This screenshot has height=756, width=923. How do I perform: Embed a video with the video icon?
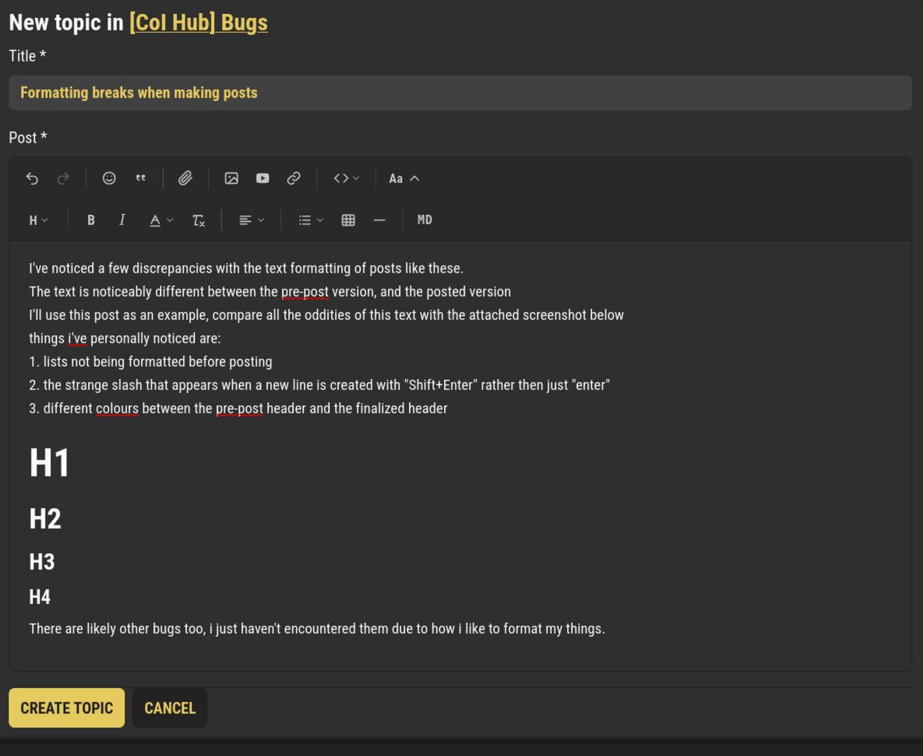tap(262, 178)
